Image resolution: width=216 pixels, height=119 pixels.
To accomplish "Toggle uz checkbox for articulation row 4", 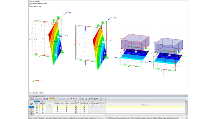I will click(x=76, y=112).
